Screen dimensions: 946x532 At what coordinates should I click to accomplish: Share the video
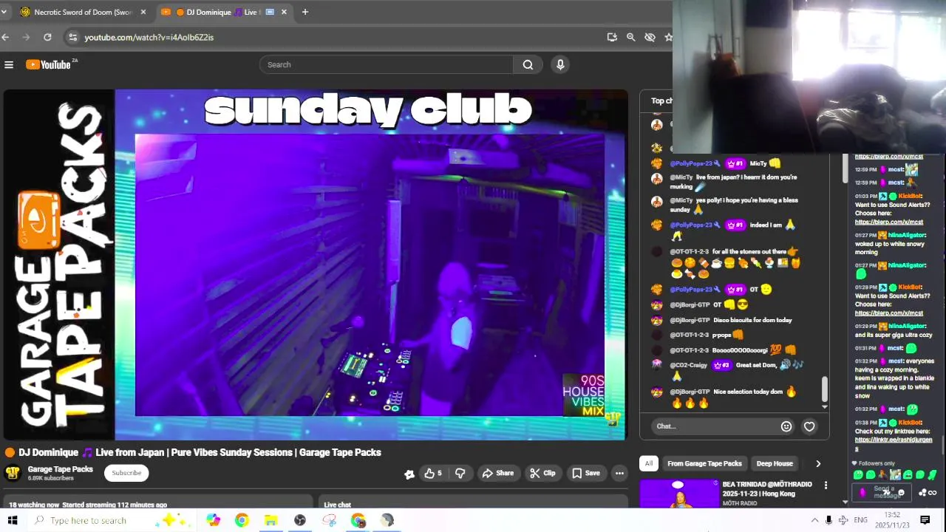[x=498, y=473]
